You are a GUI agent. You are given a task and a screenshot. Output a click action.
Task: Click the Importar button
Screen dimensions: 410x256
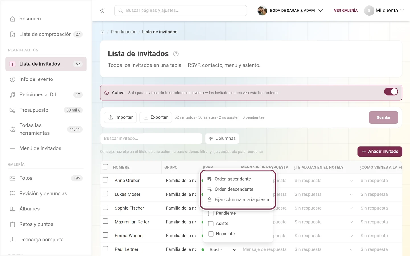click(120, 117)
